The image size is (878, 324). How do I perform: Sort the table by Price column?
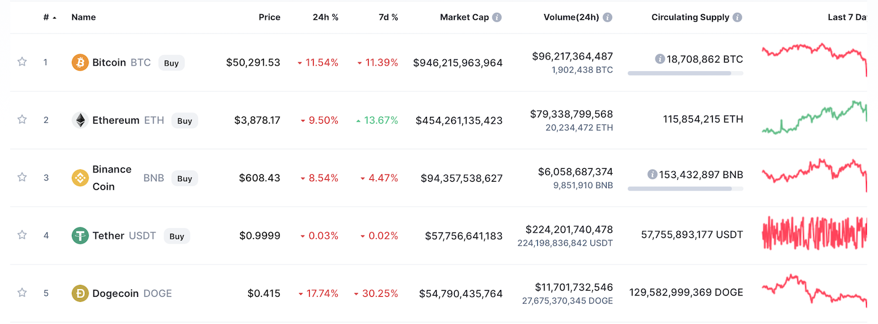pos(270,17)
